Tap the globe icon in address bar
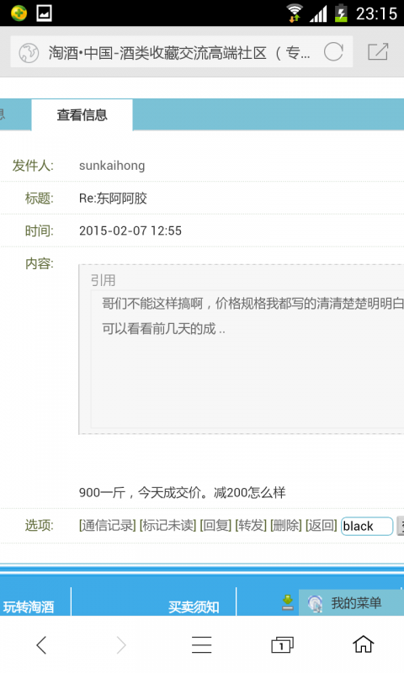 (29, 53)
